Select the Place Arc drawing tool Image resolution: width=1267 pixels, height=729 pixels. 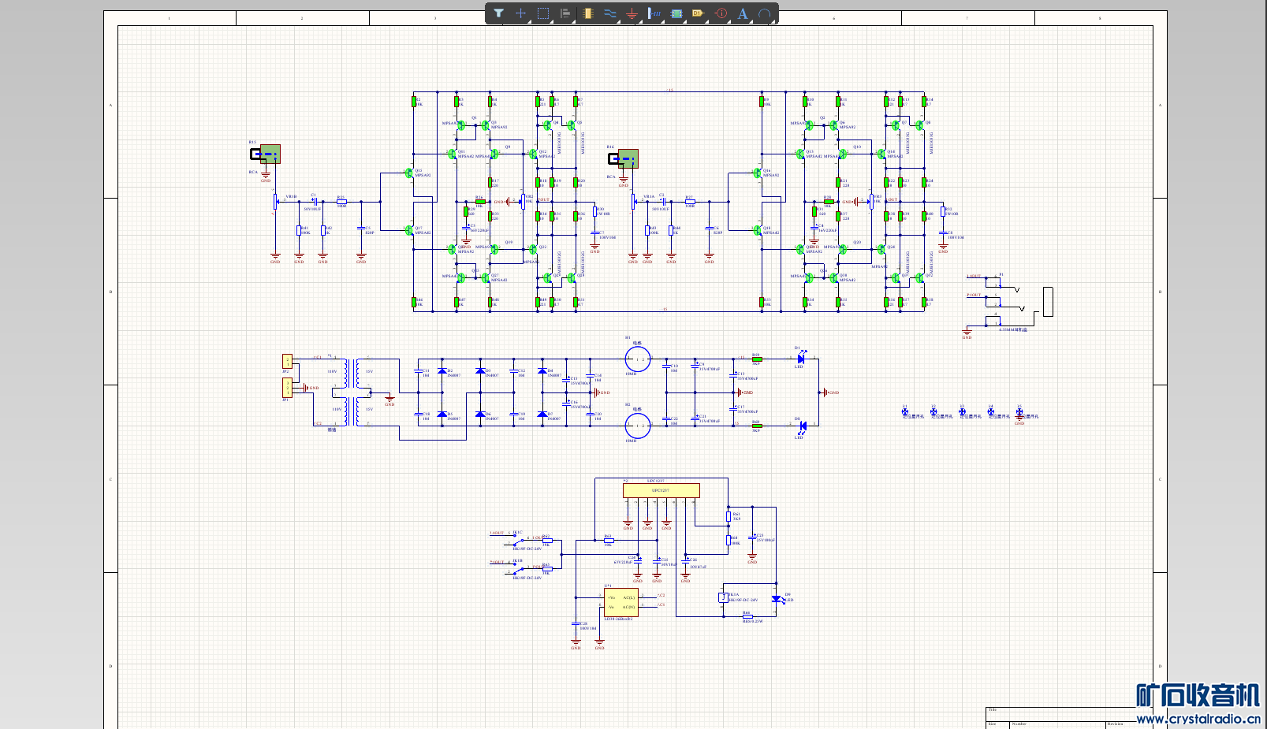[764, 13]
